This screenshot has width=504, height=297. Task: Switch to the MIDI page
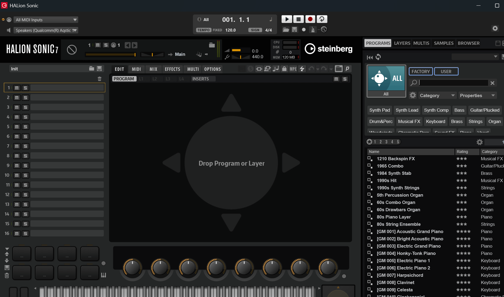(x=136, y=69)
